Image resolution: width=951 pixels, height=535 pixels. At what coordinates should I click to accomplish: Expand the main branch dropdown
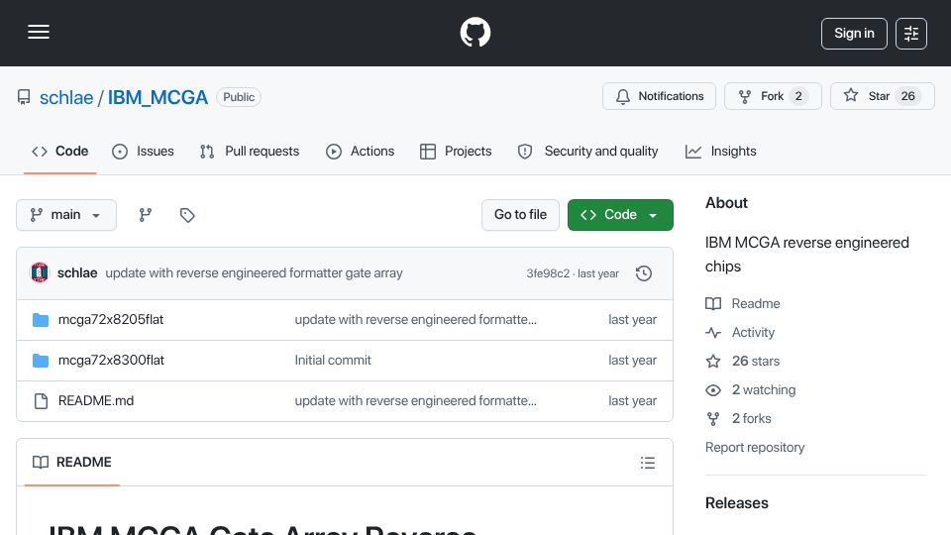tap(66, 215)
